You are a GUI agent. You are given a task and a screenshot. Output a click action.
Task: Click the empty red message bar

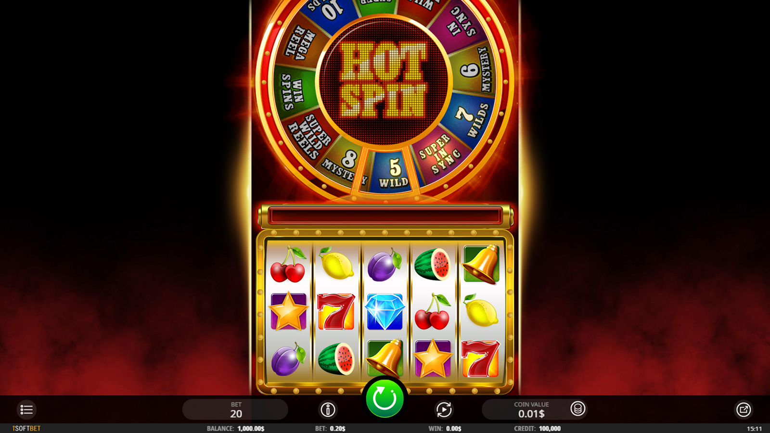pyautogui.click(x=385, y=216)
